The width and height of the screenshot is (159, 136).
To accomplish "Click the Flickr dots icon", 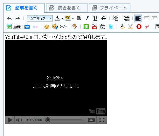I will (35, 27).
